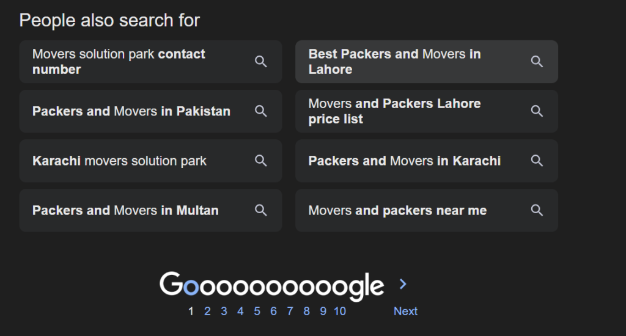Click the next-page chevron arrow after Google logo
This screenshot has width=626, height=336.
coord(403,284)
